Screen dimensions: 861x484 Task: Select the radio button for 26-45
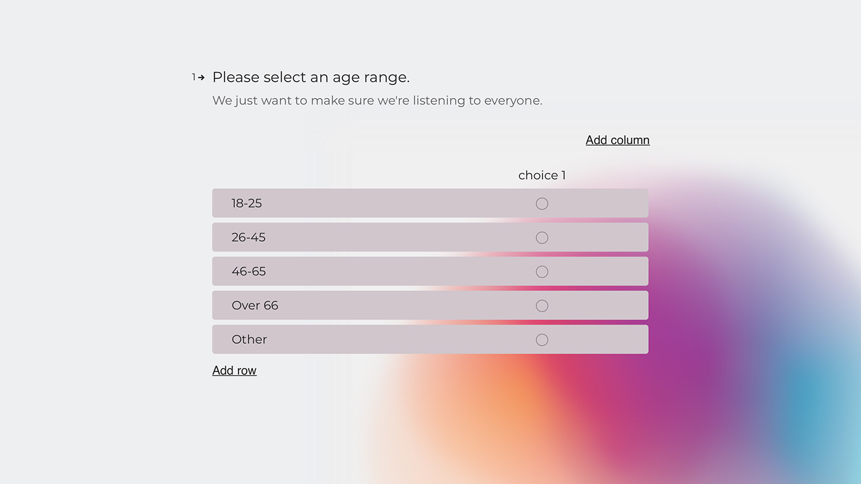[542, 237]
